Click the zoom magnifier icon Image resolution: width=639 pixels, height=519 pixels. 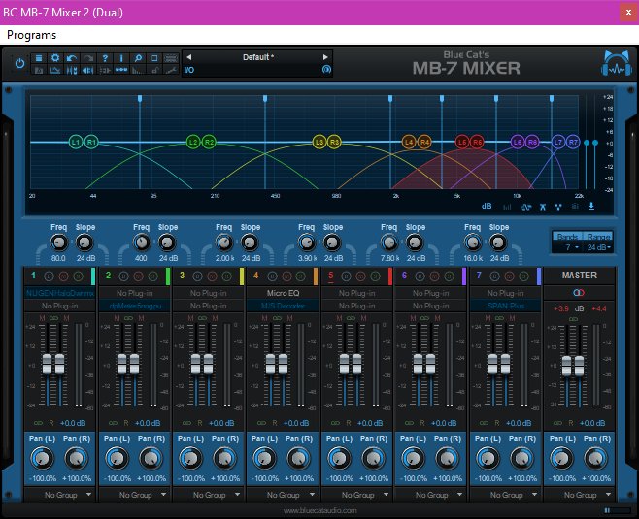[x=138, y=58]
